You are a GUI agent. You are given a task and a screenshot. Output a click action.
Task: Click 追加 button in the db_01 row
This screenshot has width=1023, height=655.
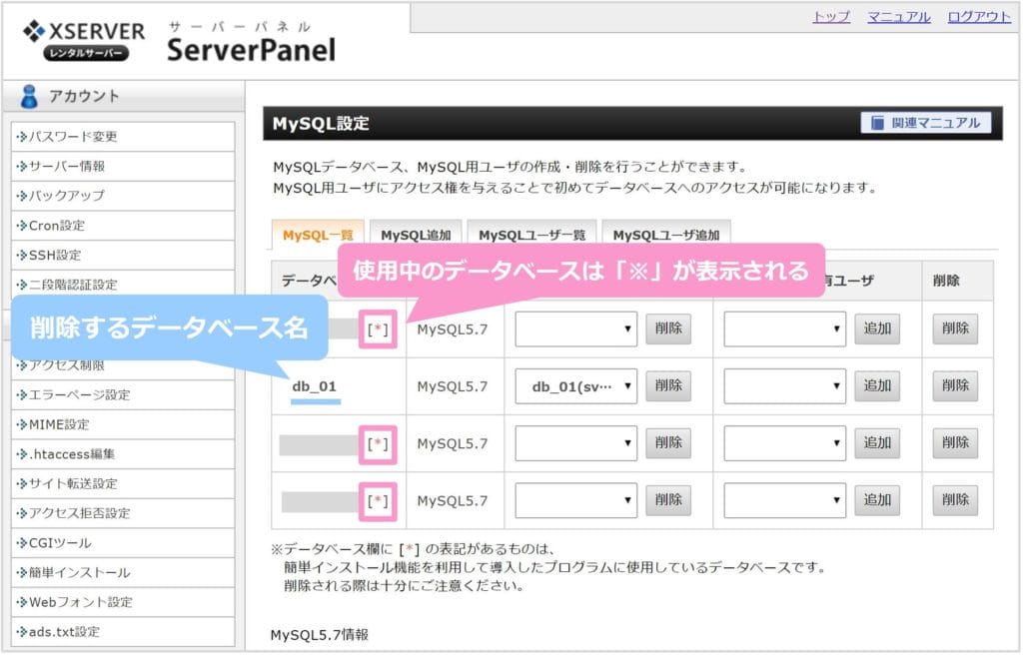tap(876, 386)
